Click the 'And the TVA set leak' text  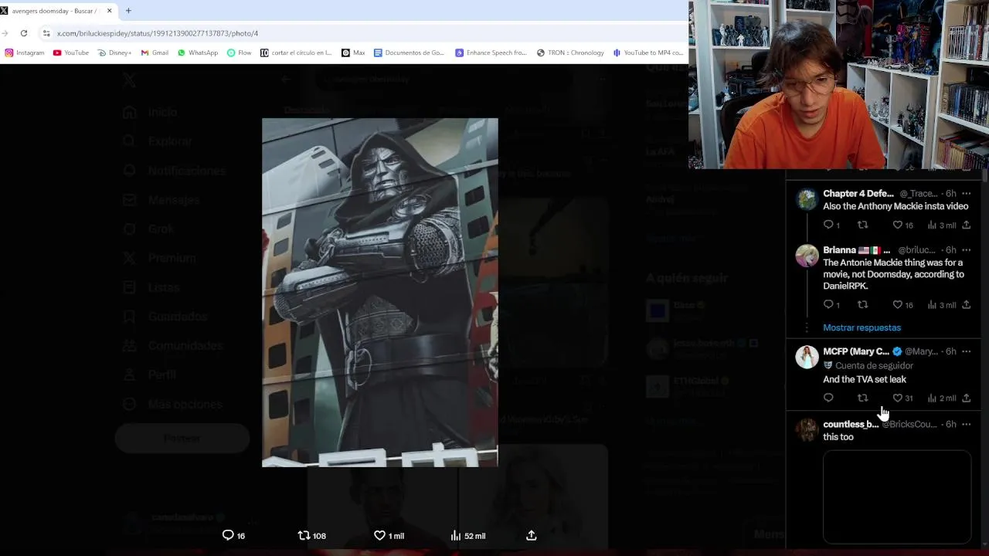(x=865, y=379)
